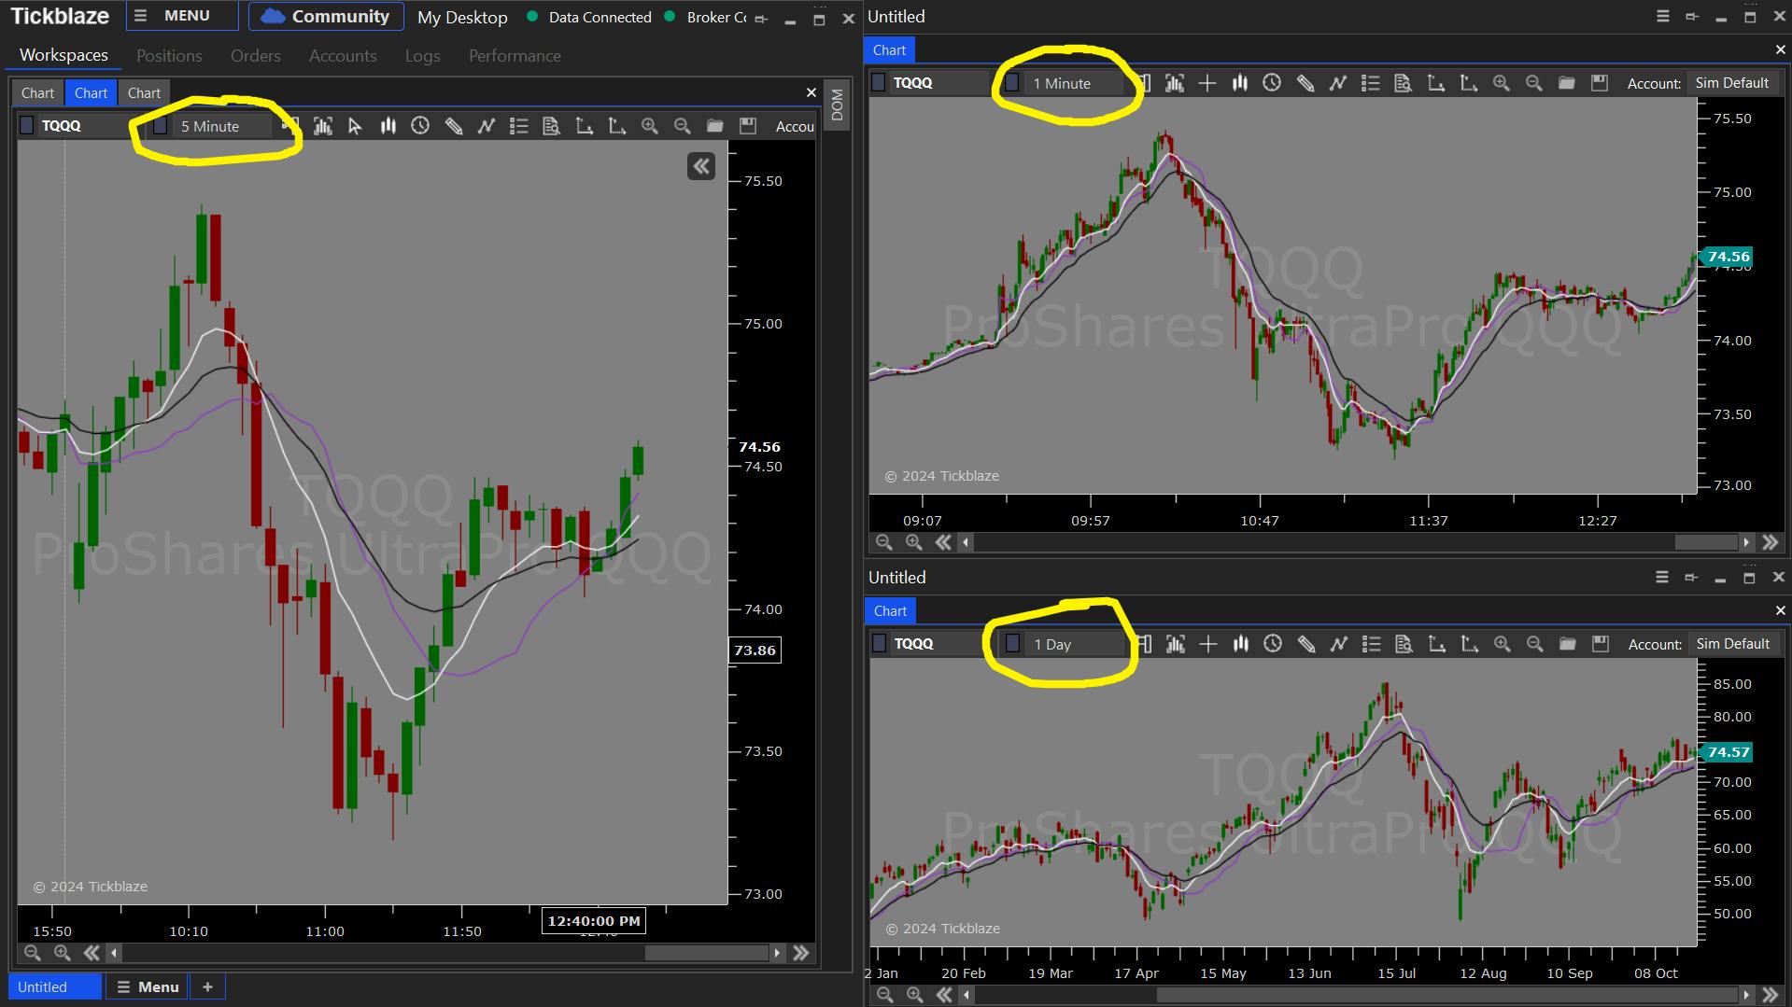Image resolution: width=1792 pixels, height=1007 pixels.
Task: Select the crosshair tool on the 1 Minute chart
Action: coord(1207,83)
